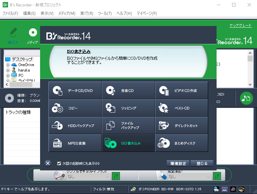Click the first status bar tray icon
This screenshot has width=257, height=194.
click(216, 189)
